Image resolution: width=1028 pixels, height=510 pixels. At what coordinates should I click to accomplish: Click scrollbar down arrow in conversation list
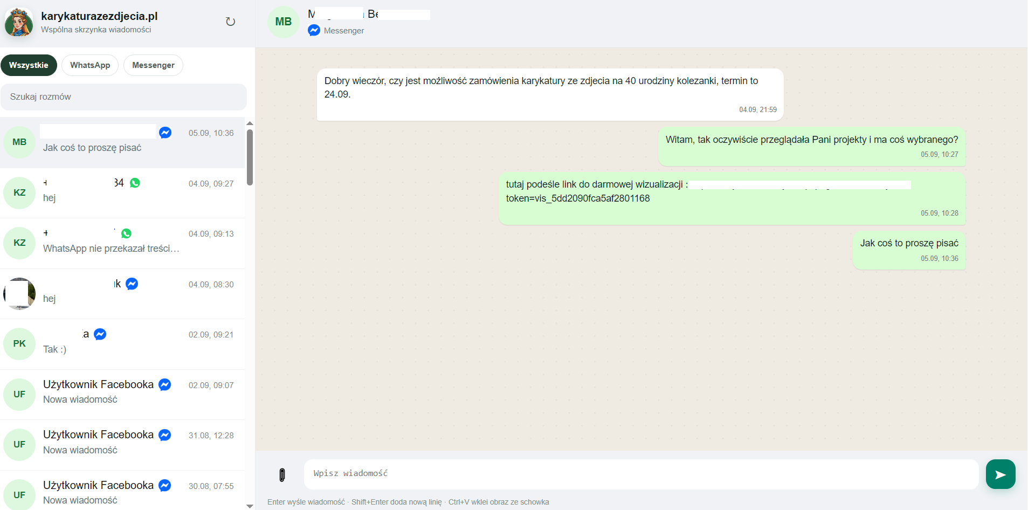(x=250, y=506)
